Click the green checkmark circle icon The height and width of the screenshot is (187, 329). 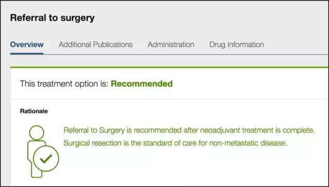pos(46,159)
